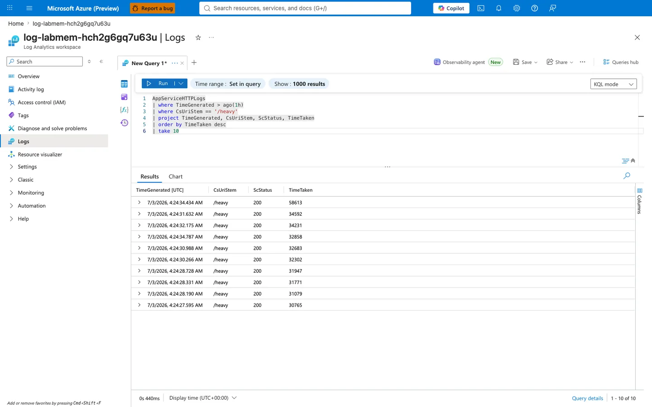Expand the result row with TimeTaken 30765
Viewport: 652px width, 407px height.
point(139,305)
